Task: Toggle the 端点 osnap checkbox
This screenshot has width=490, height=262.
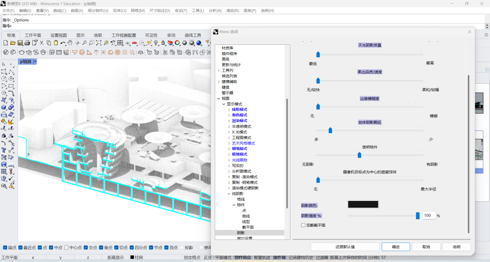Action: [5, 248]
